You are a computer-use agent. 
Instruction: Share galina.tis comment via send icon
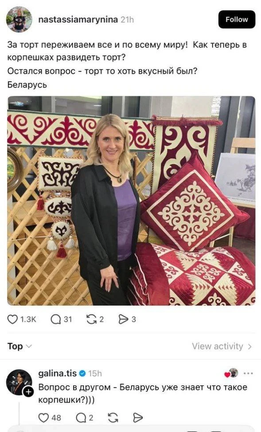pos(138,418)
